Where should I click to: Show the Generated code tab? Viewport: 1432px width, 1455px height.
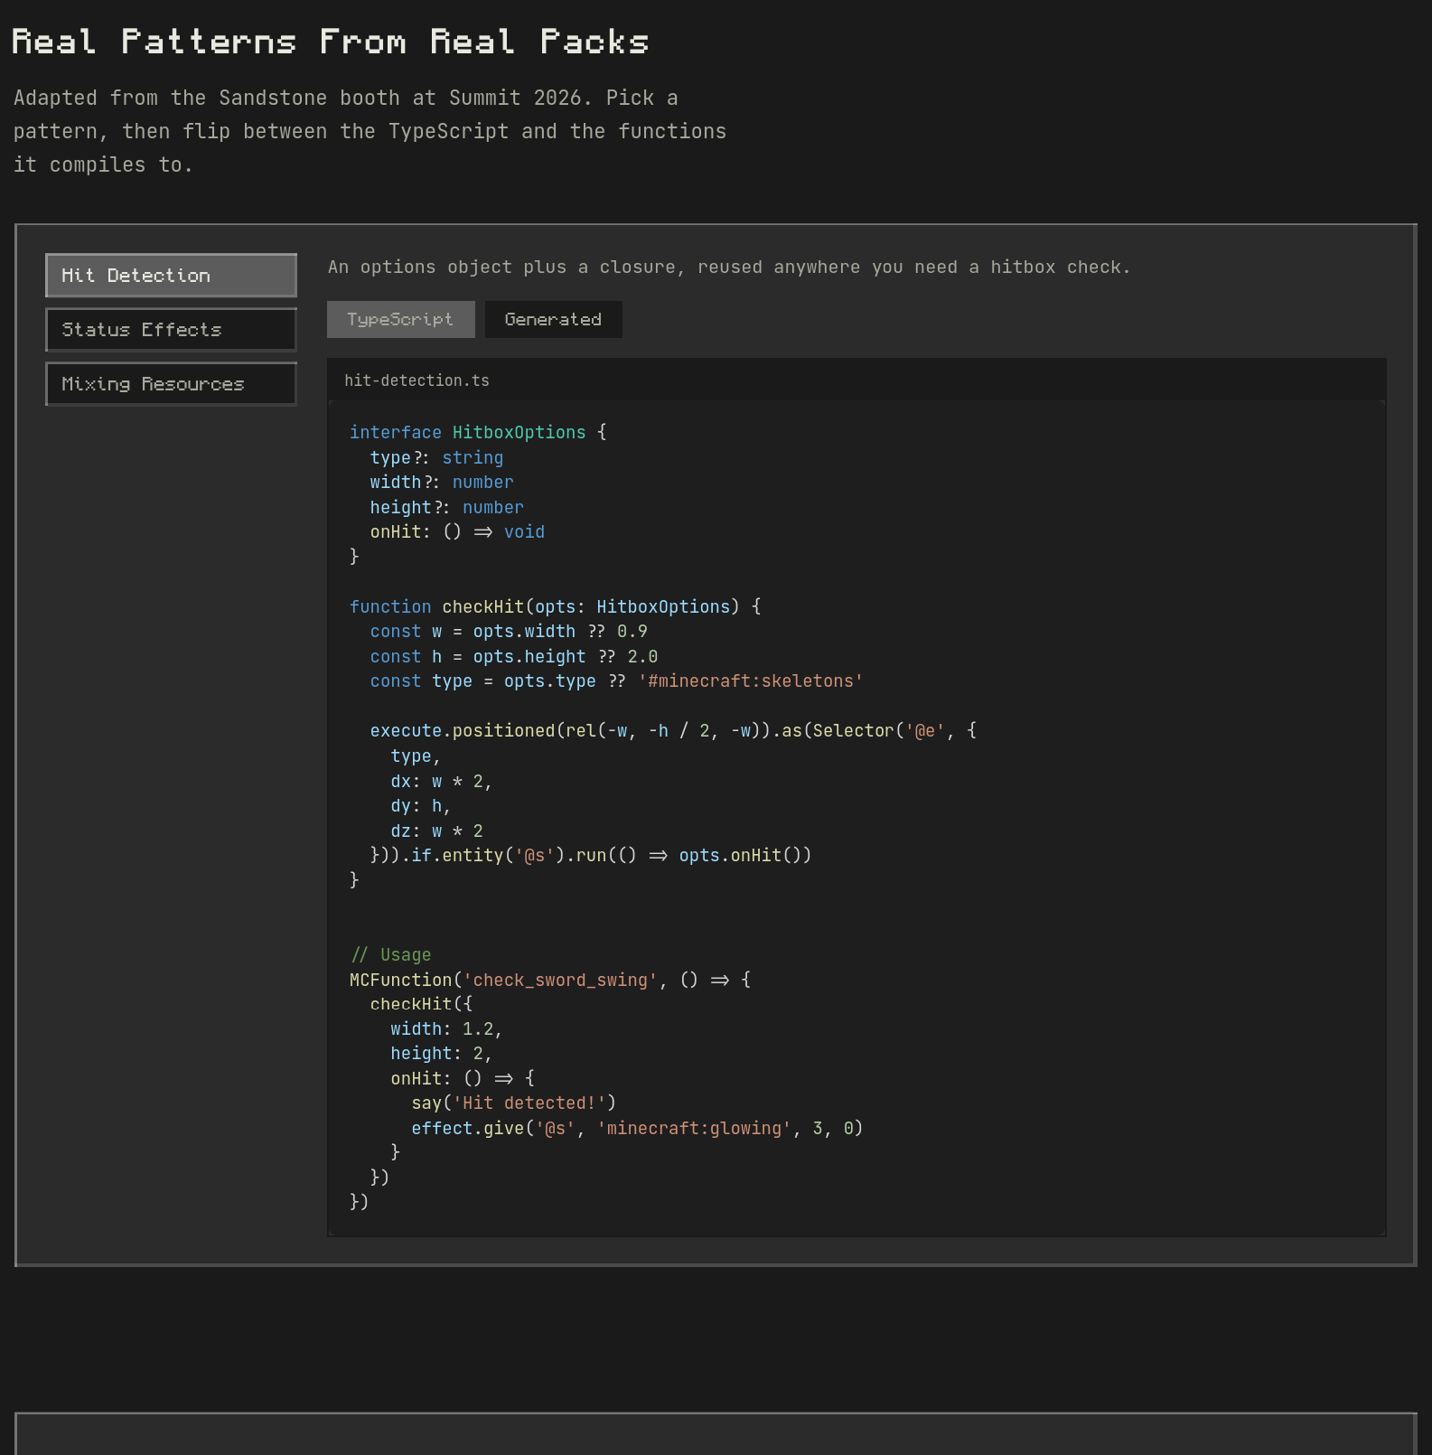coord(553,320)
